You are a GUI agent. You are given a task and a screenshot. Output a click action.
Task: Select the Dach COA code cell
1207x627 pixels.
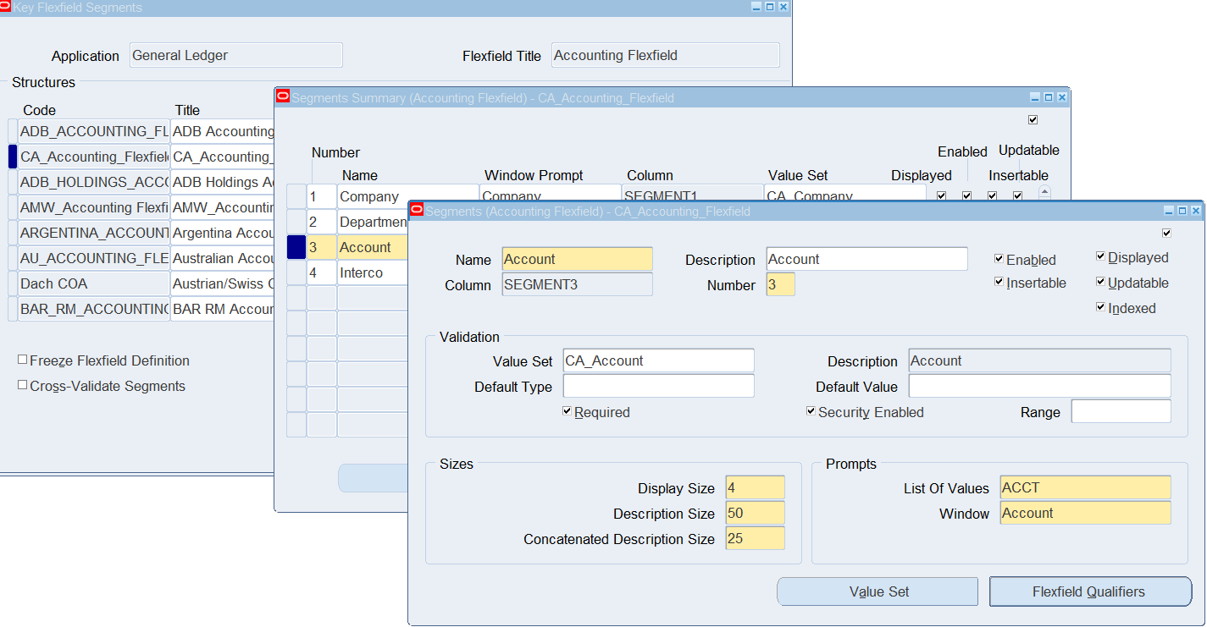pyautogui.click(x=94, y=283)
